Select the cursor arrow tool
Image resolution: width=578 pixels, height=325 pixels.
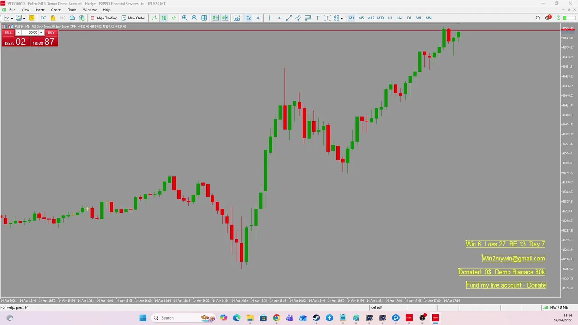(x=248, y=18)
